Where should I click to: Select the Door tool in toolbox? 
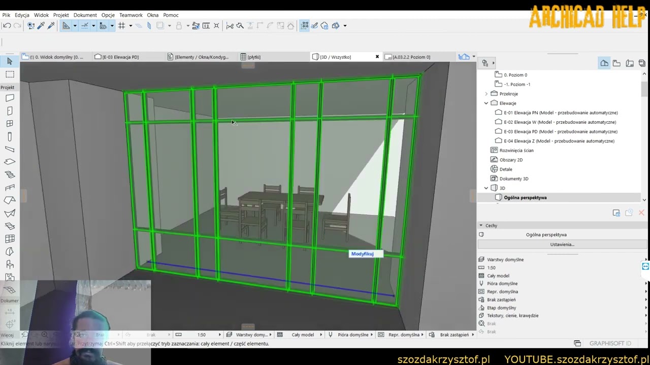10,111
